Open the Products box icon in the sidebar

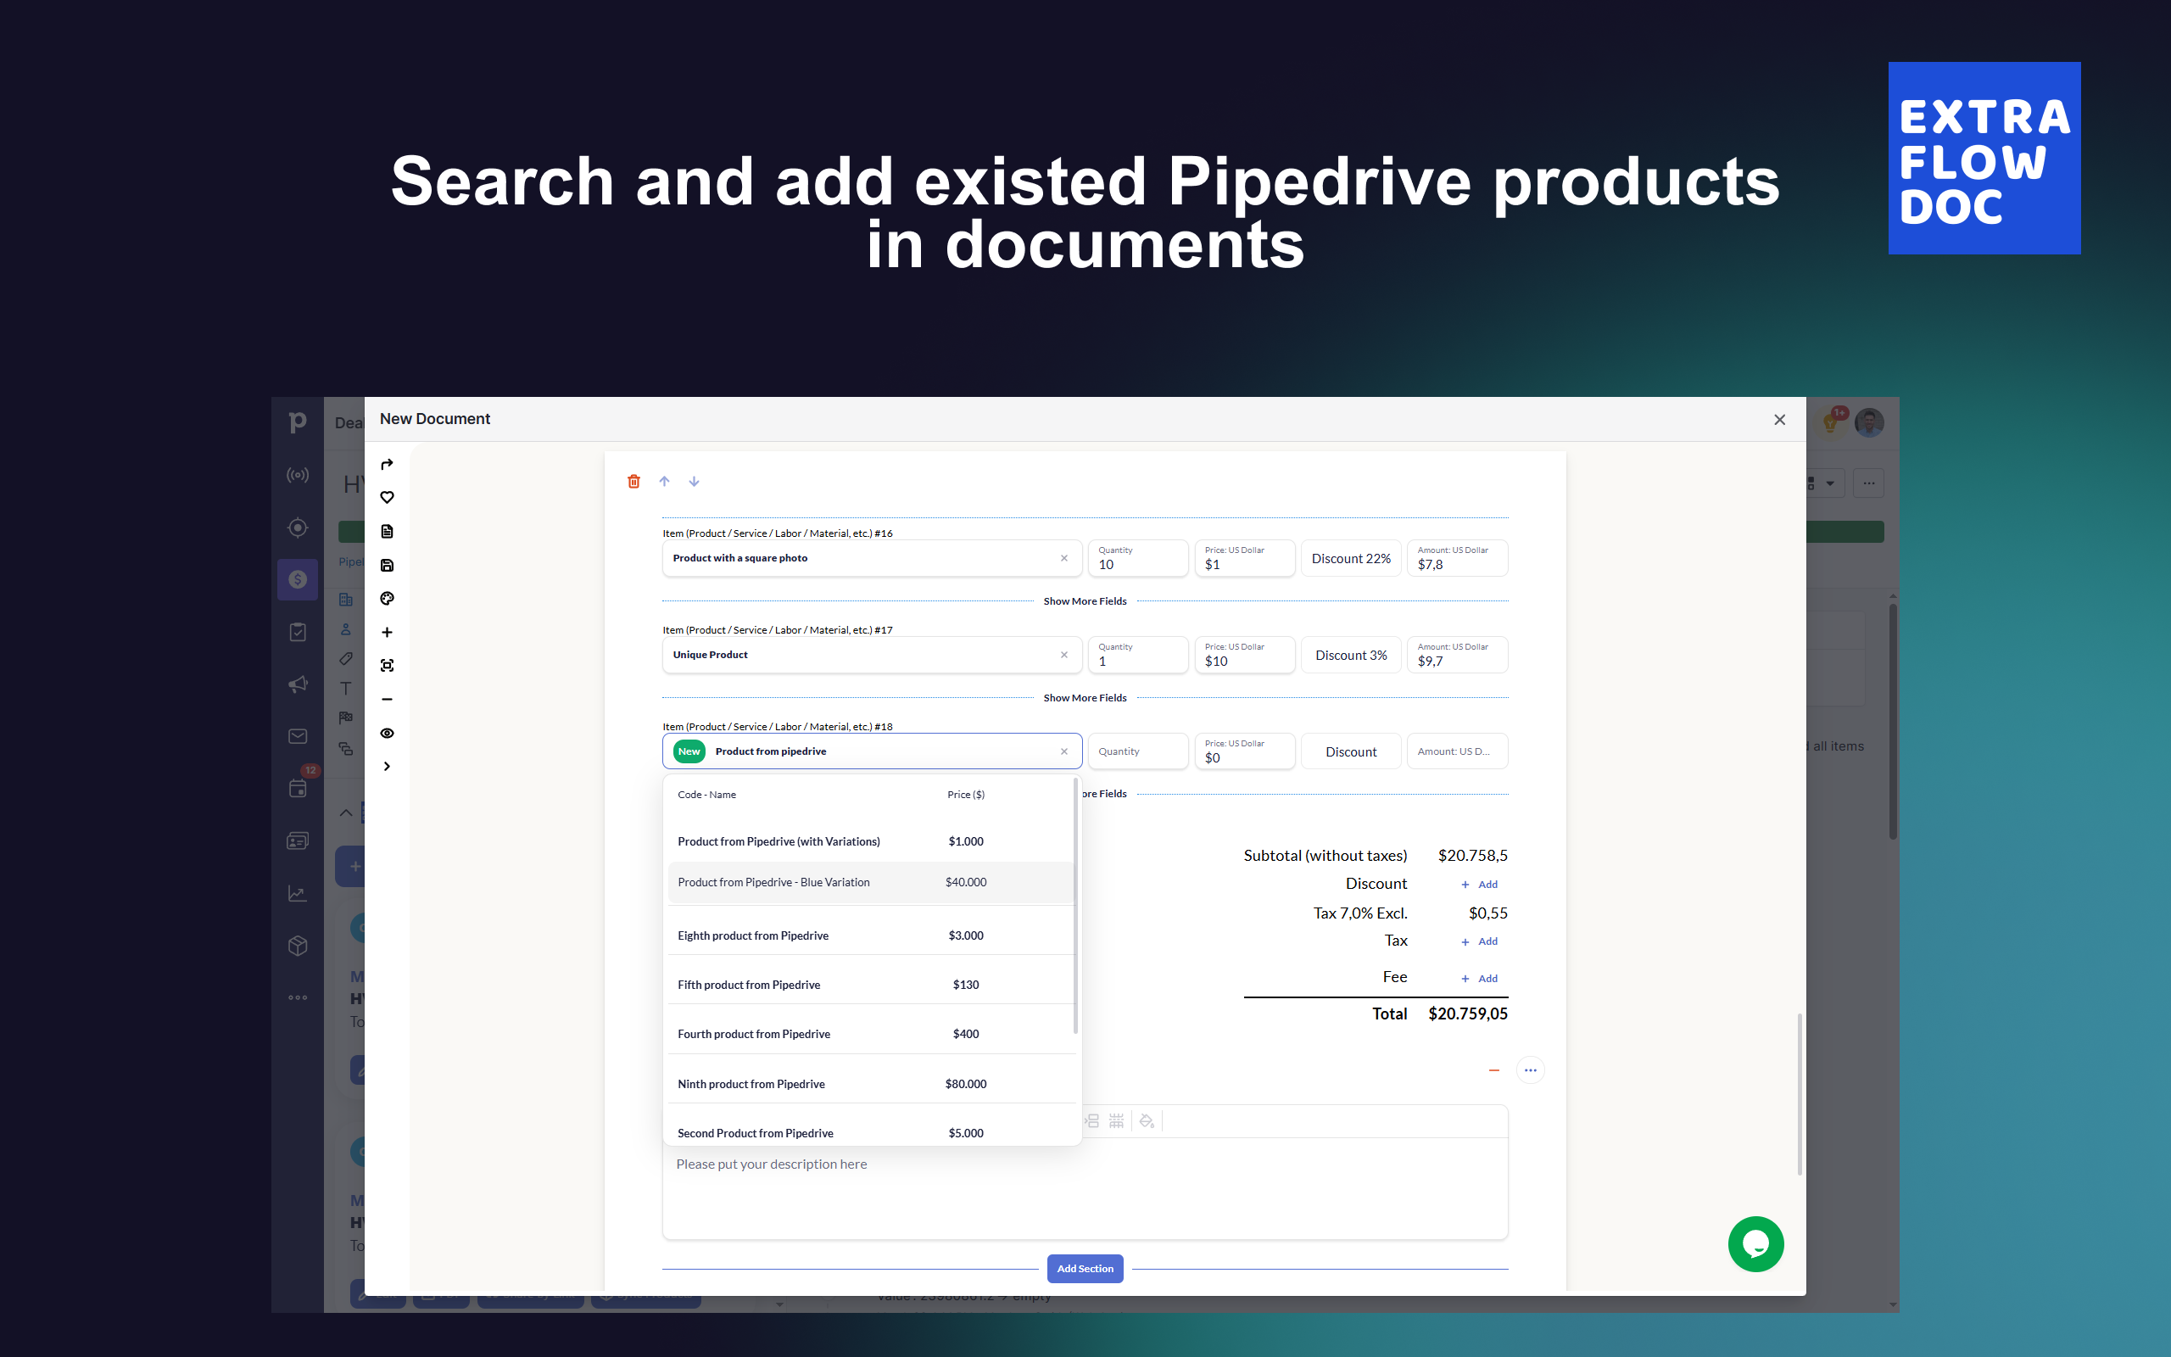[x=297, y=945]
